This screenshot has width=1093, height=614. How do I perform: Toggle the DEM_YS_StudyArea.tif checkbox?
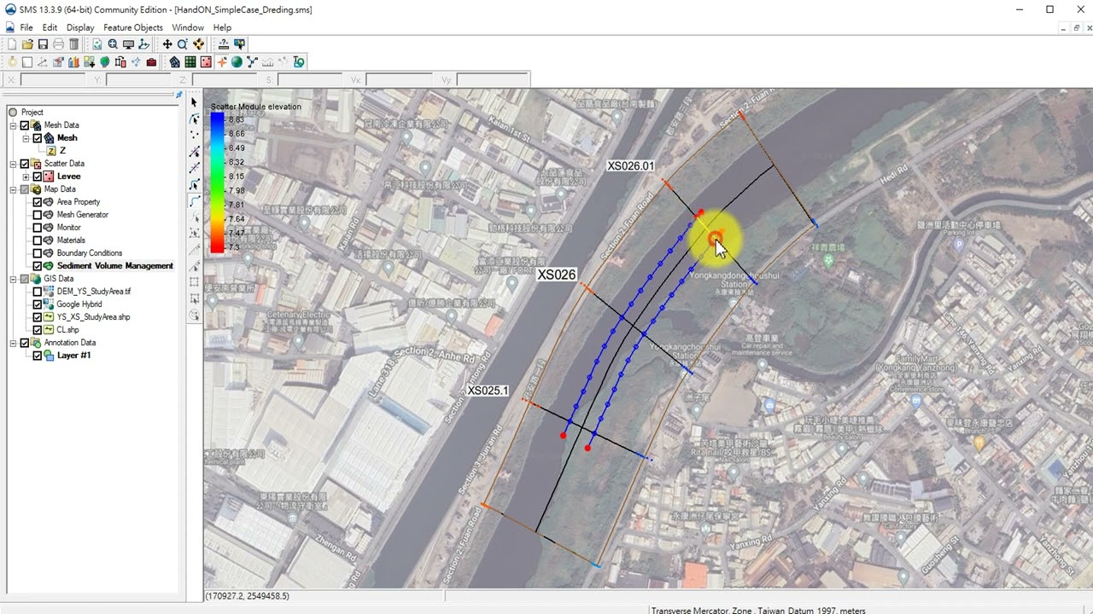coord(38,292)
